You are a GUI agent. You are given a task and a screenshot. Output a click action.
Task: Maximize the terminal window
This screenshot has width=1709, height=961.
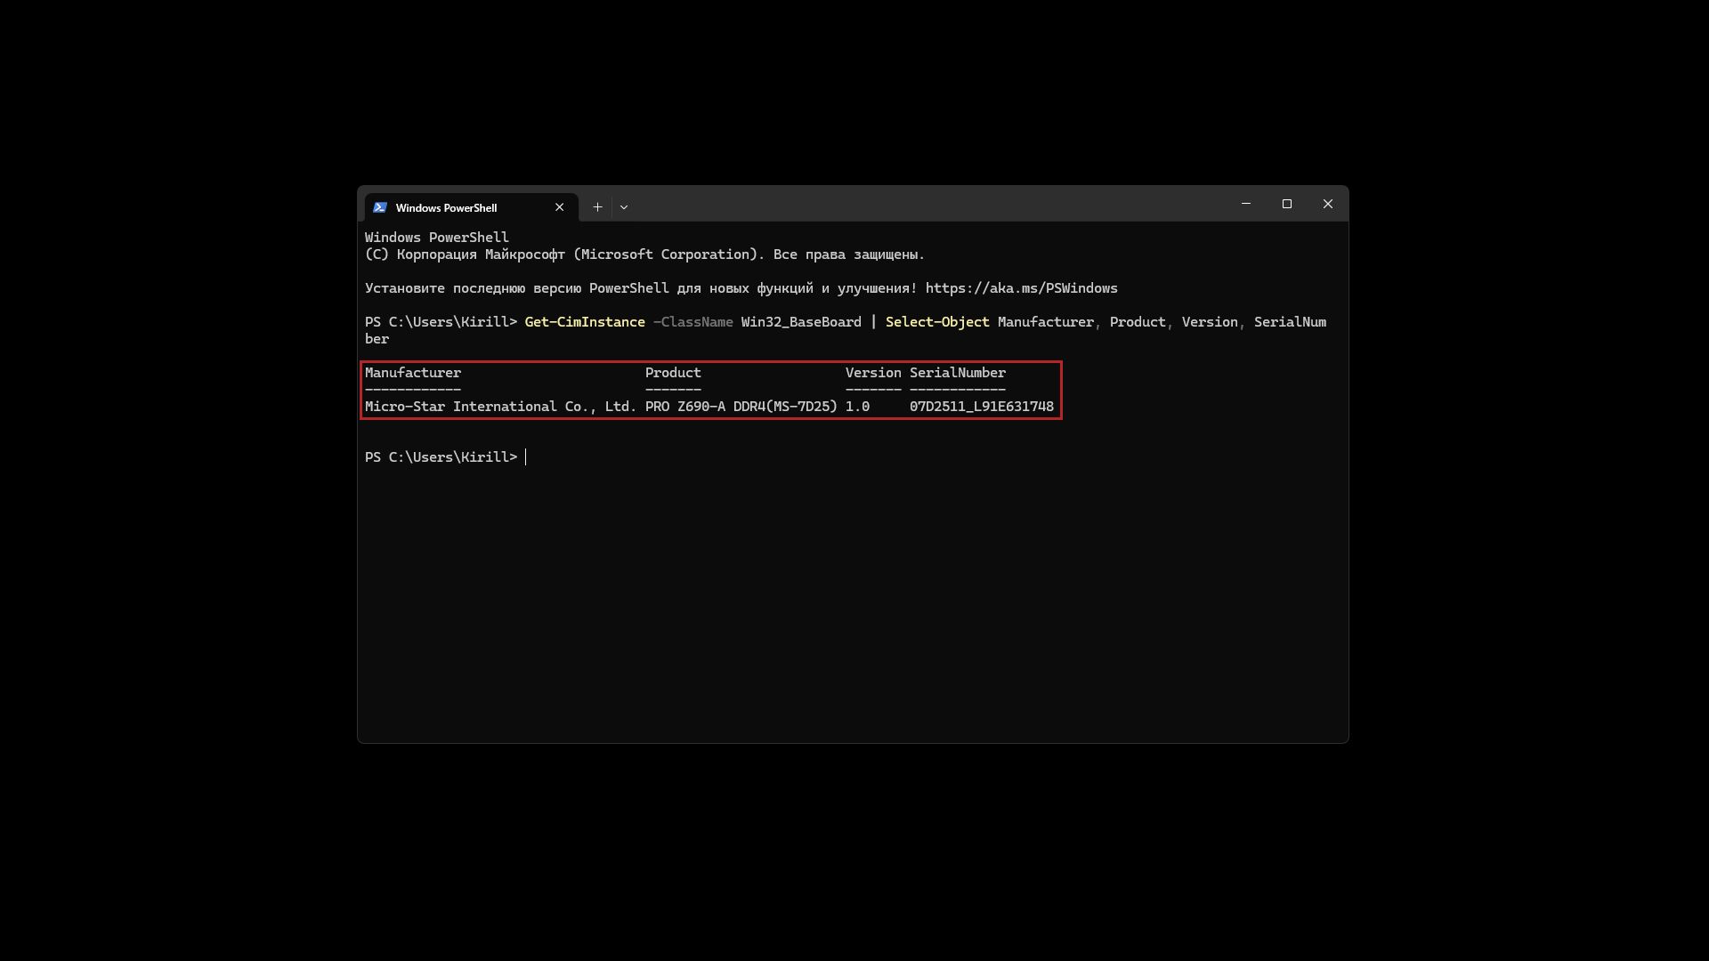pos(1287,204)
